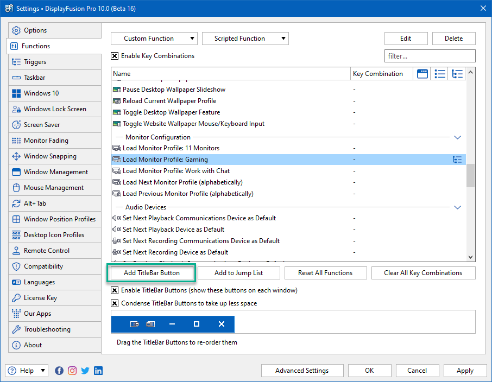Click Reset All Functions button
This screenshot has height=382, width=492.
325,273
